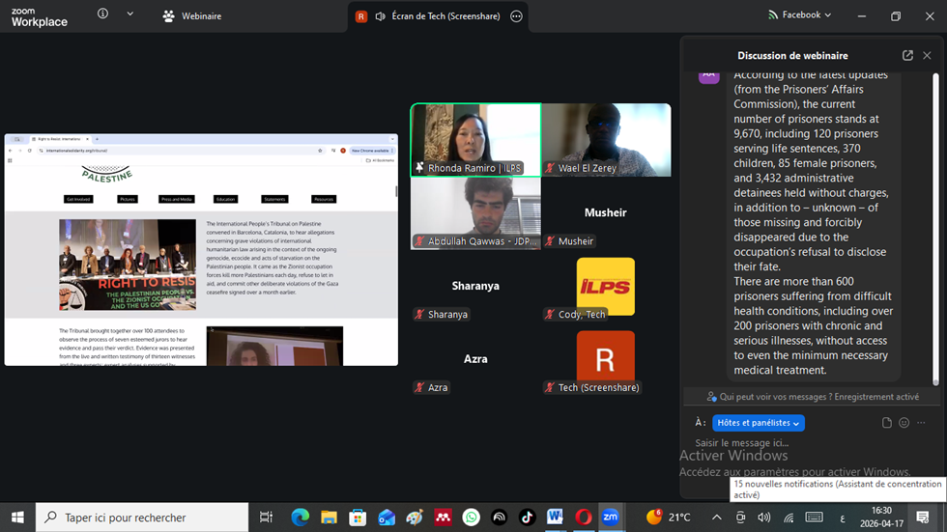Click the attach file icon in chat
This screenshot has width=947, height=532.
pos(887,423)
